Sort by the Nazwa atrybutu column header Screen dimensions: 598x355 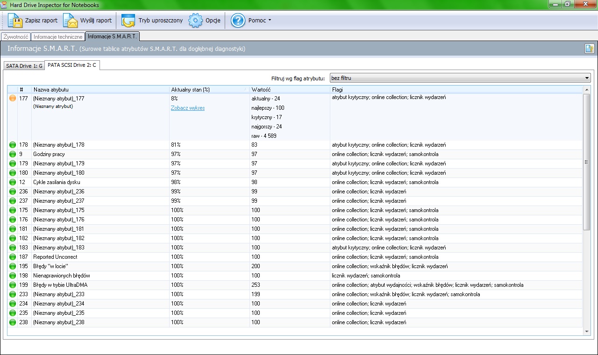[100, 89]
